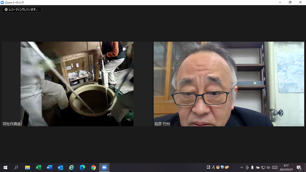306x172 pixels.
Task: Click the IME dictionary tool icon
Action: click(x=222, y=167)
